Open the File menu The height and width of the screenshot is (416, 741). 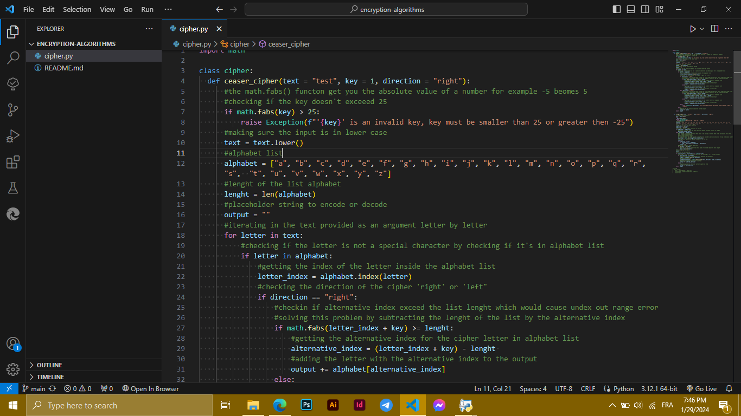(29, 9)
